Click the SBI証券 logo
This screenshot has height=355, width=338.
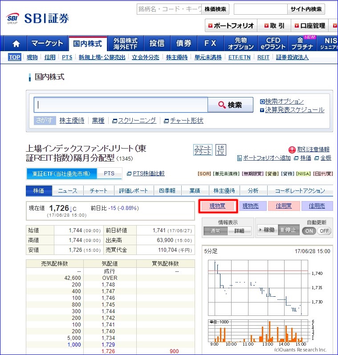click(x=38, y=18)
